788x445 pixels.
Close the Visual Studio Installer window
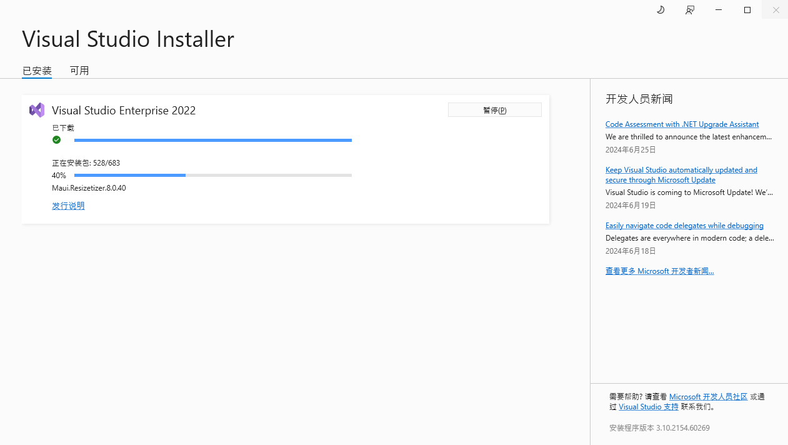[x=776, y=10]
